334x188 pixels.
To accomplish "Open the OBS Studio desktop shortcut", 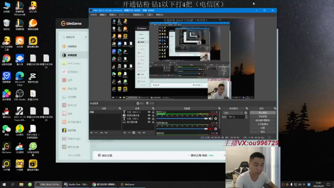I will point(20,95).
